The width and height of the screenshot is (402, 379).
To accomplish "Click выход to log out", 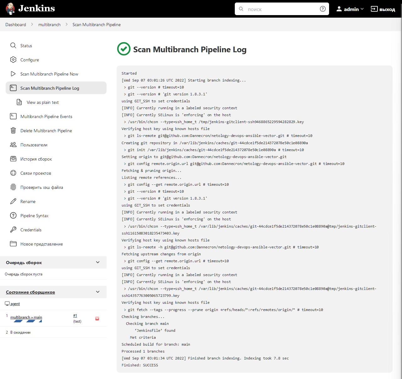I will [383, 9].
